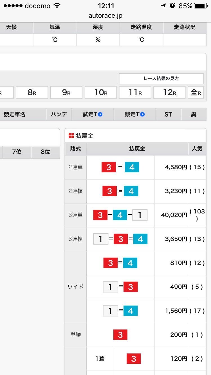The width and height of the screenshot is (211, 375).
Task: Tap the Wi-Fi status bar icon
Action: click(57, 6)
